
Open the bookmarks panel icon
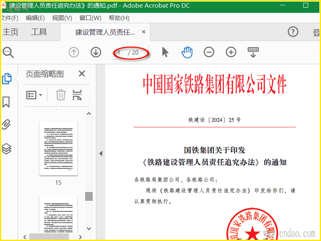point(6,102)
